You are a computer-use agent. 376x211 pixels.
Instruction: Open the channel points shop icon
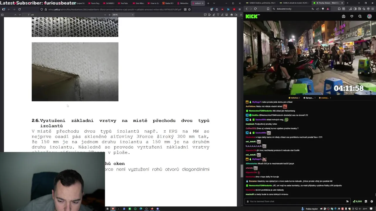point(366,201)
